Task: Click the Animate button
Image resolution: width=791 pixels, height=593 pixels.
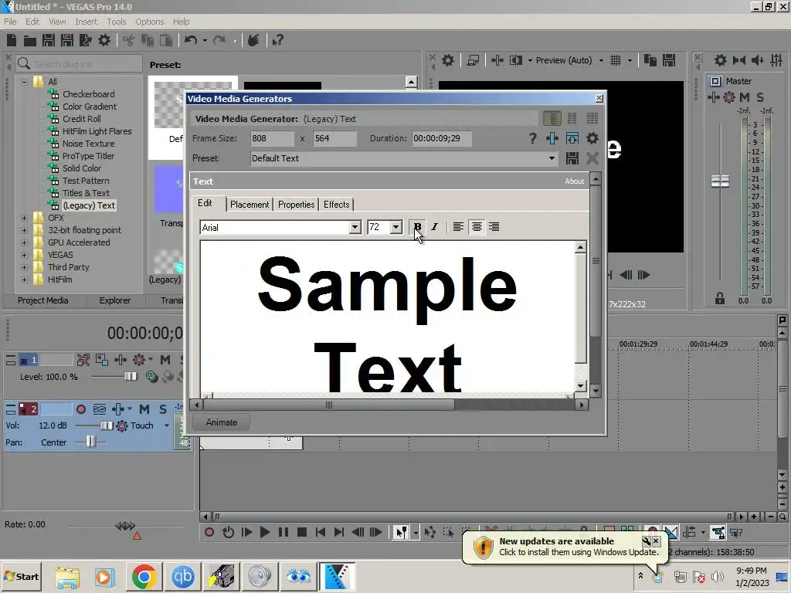Action: tap(222, 422)
